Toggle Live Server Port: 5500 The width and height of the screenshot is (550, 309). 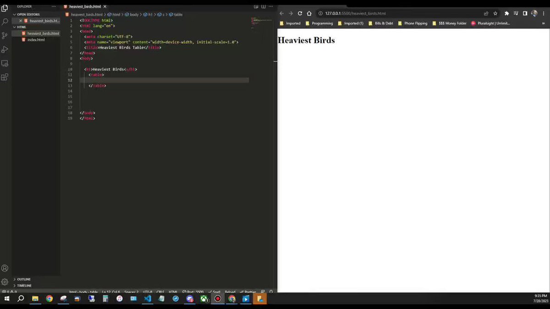pyautogui.click(x=193, y=292)
